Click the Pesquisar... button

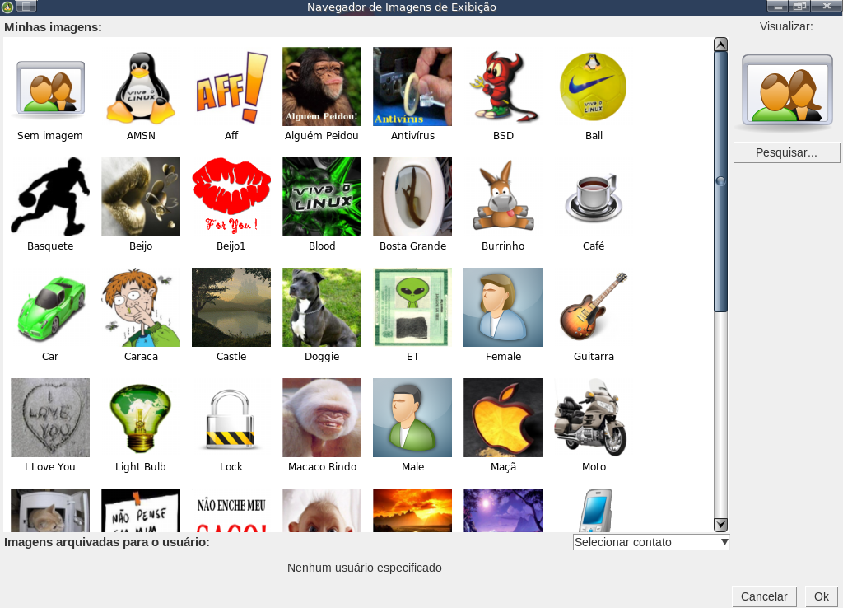click(786, 152)
